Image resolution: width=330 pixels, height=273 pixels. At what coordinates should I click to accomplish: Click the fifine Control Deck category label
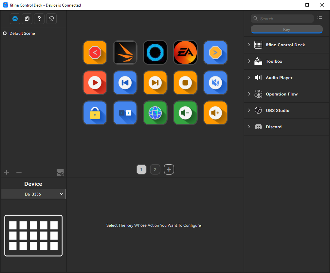pos(285,45)
